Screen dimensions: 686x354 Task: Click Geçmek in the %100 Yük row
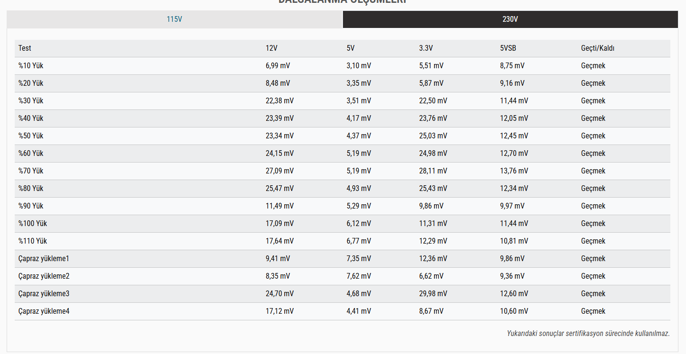pos(593,224)
